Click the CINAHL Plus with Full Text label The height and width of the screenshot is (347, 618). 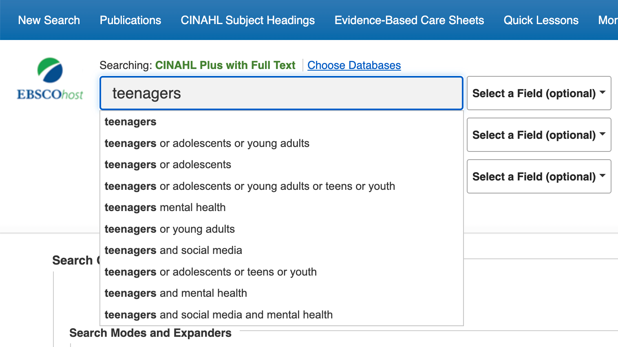tap(225, 65)
